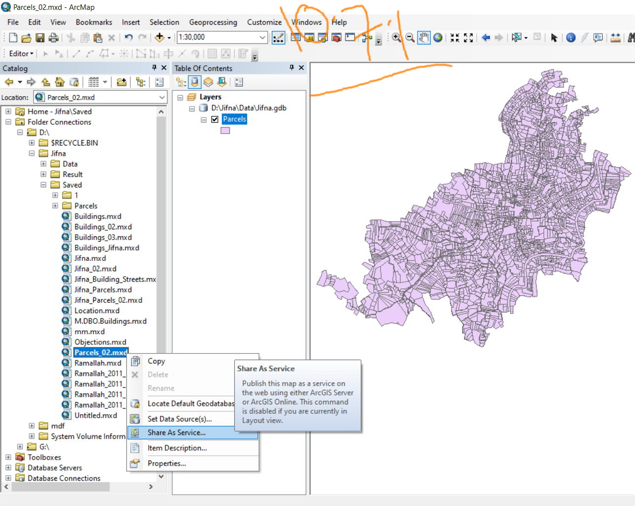
Task: Click Connect To Folder in Catalog
Action: click(121, 82)
